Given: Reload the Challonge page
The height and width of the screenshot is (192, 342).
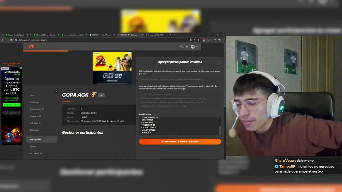Looking at the screenshot, I should pos(11,40).
